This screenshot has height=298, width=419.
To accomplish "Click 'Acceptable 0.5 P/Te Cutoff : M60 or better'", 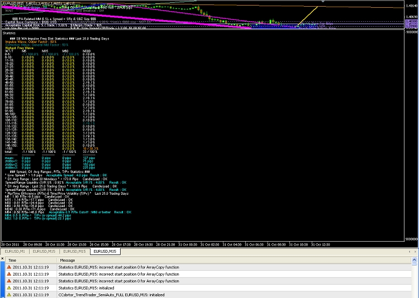I will click(80, 212).
